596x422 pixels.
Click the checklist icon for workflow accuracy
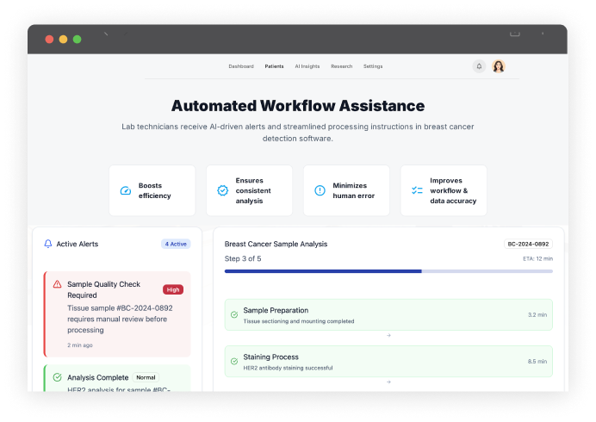[417, 190]
